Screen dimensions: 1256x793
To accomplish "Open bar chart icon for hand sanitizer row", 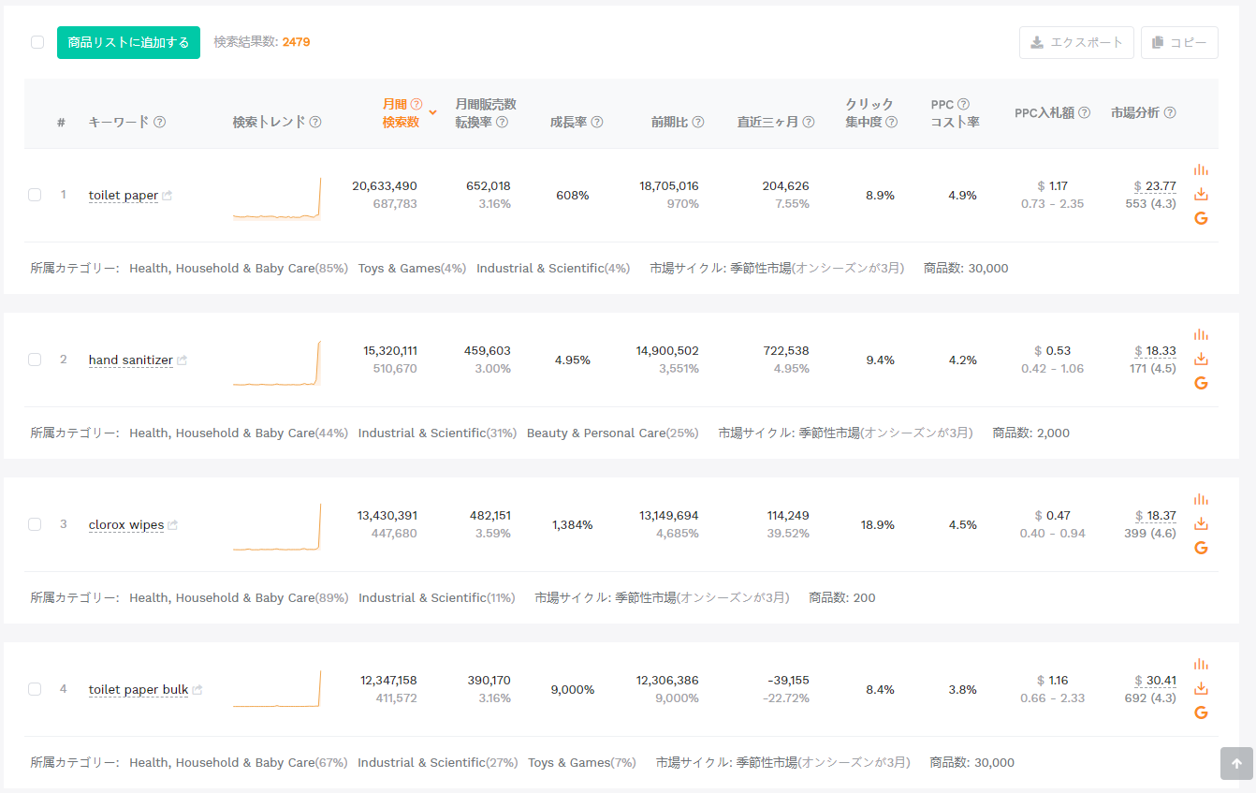I will [x=1201, y=334].
